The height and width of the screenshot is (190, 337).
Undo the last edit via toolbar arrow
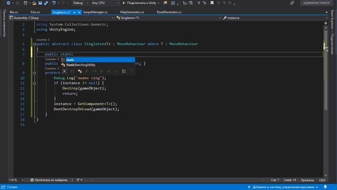pos(54,3)
